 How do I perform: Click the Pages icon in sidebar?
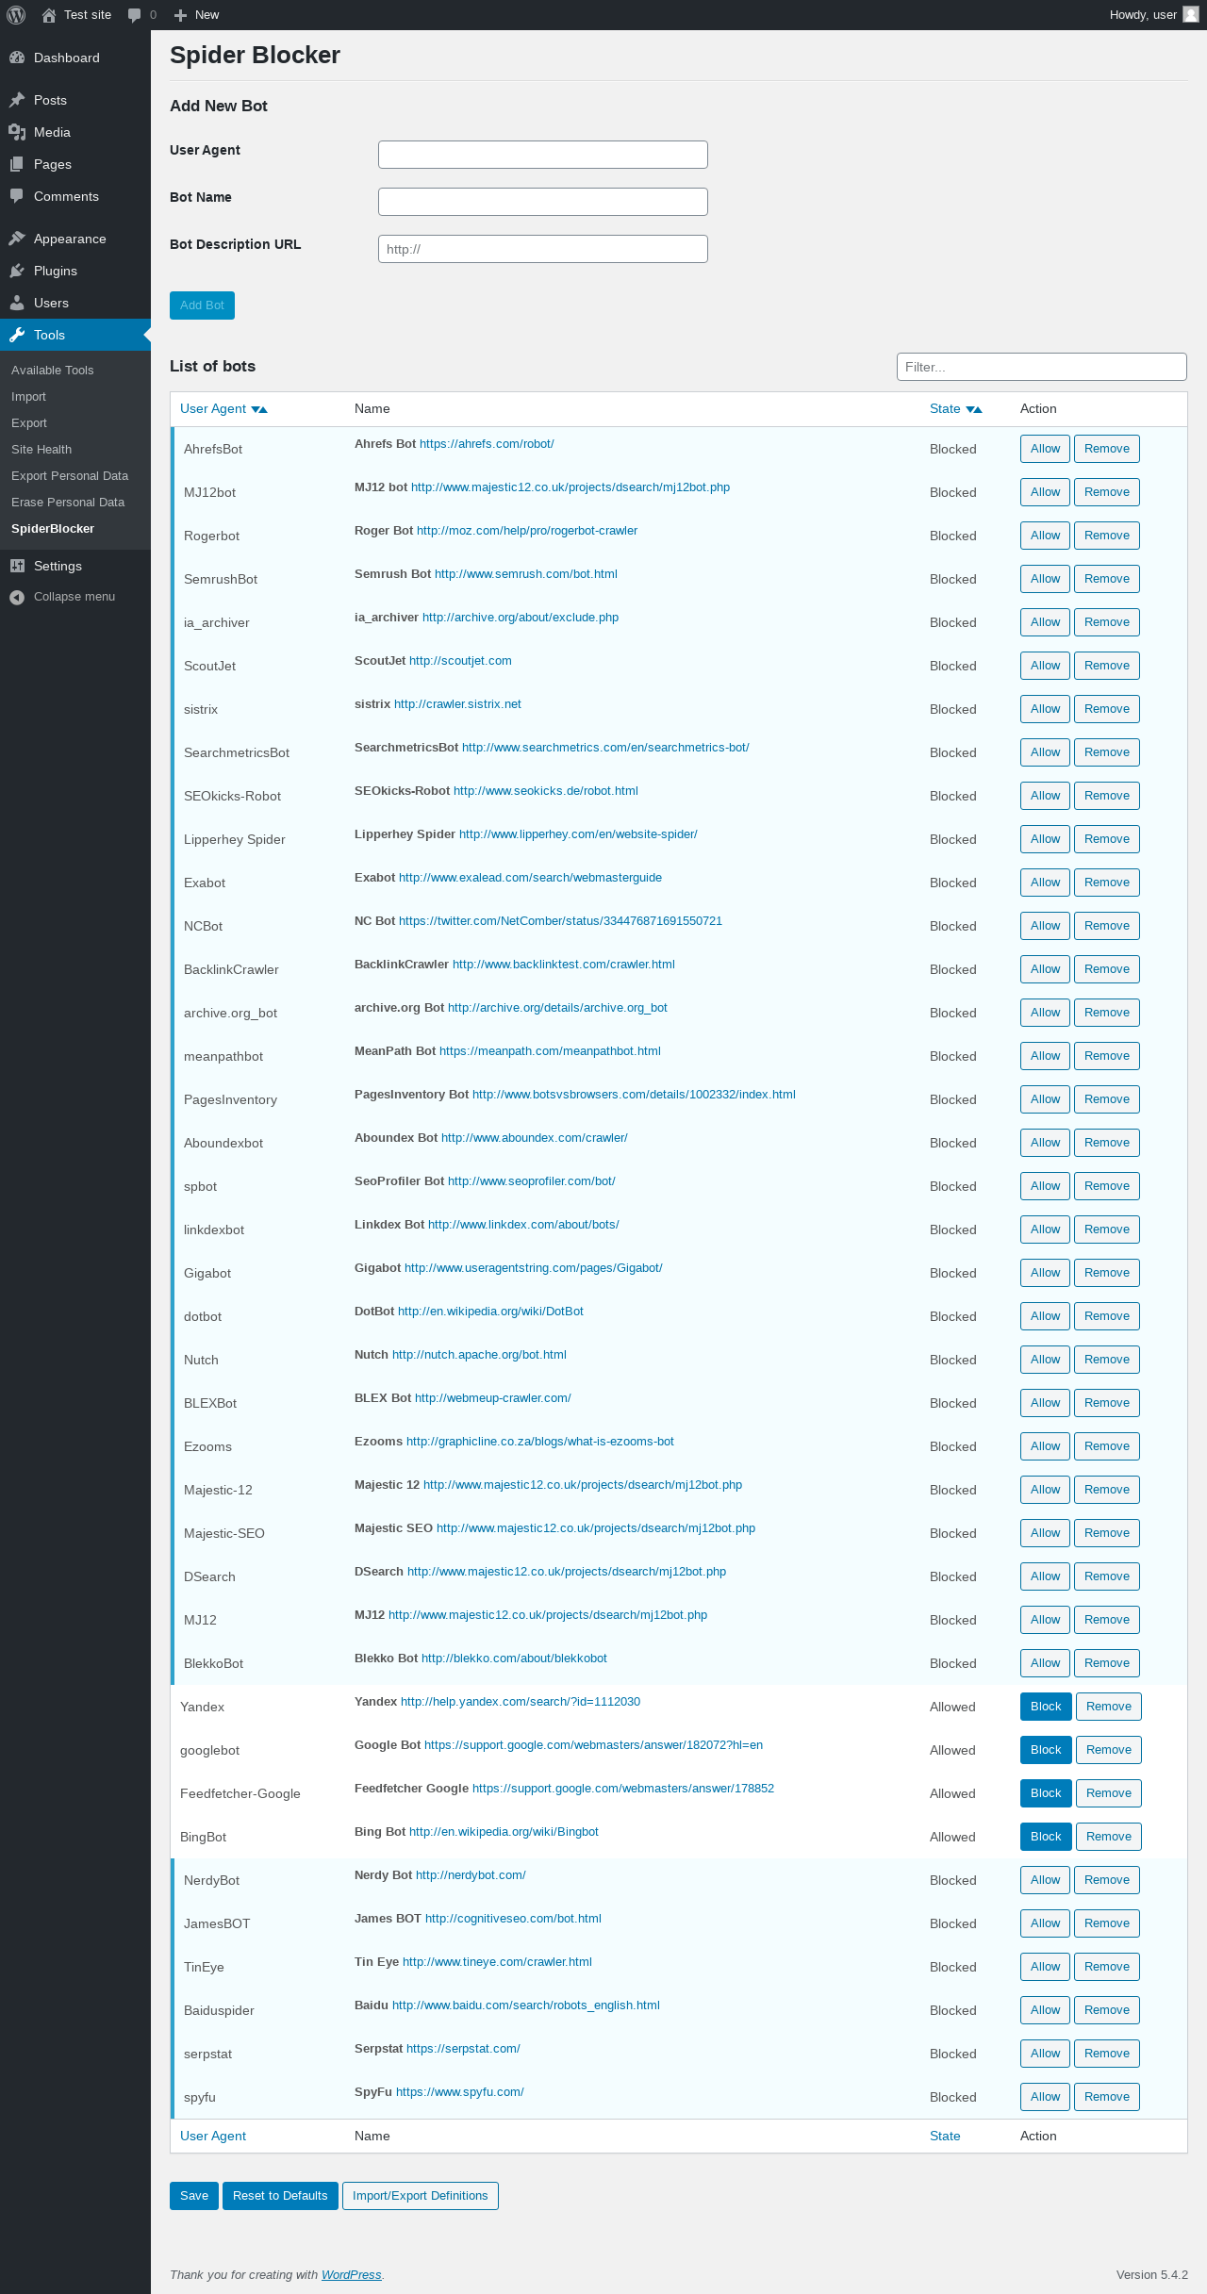(x=17, y=164)
